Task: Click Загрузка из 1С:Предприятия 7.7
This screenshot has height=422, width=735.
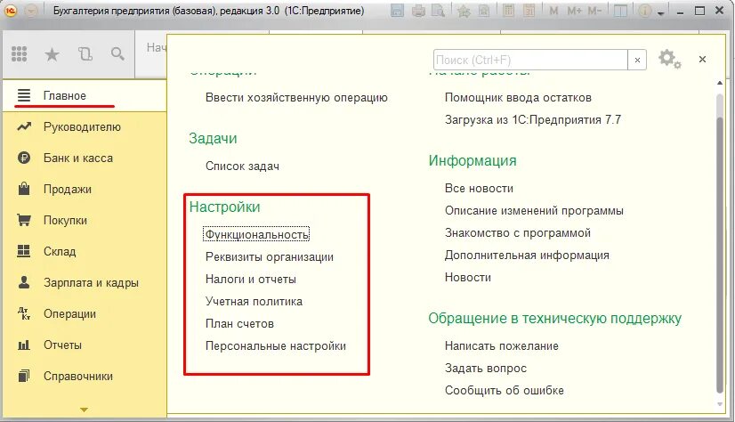Action: pyautogui.click(x=533, y=119)
